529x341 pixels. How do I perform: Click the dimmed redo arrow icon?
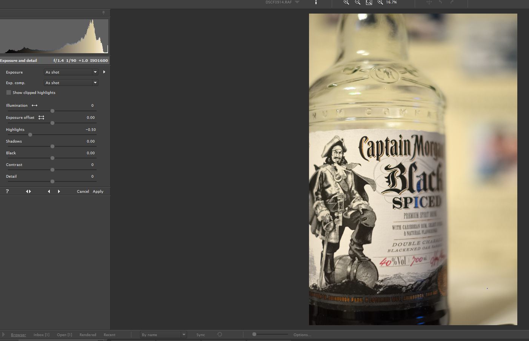[452, 2]
